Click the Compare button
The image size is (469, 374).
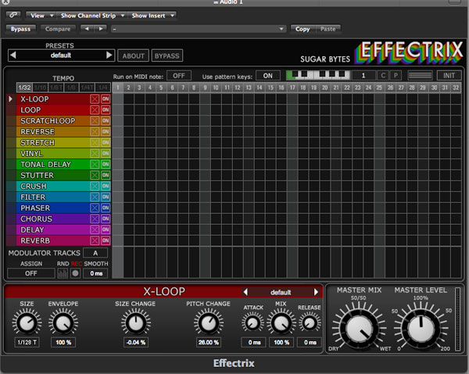pos(58,29)
